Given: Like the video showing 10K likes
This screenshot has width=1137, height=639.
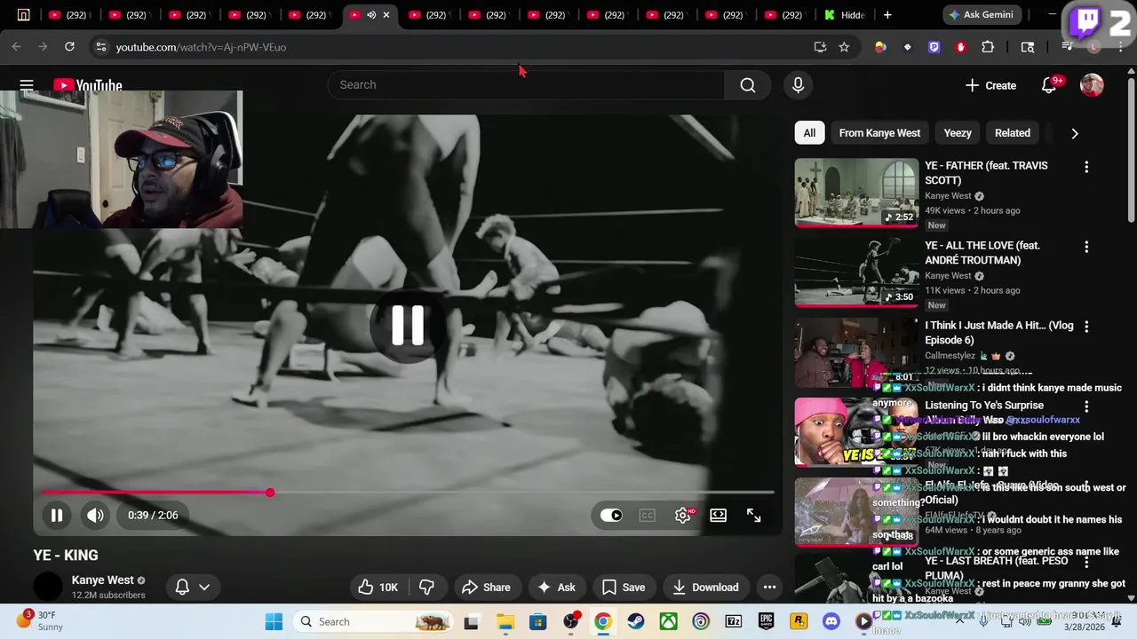Looking at the screenshot, I should 378,587.
